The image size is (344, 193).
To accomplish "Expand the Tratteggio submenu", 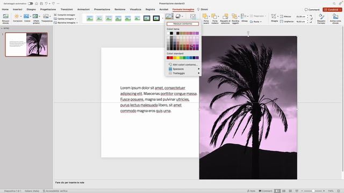I will 183,73.
